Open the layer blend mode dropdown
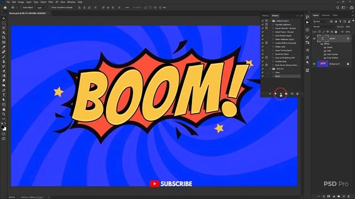The image size is (355, 199). tap(324, 27)
